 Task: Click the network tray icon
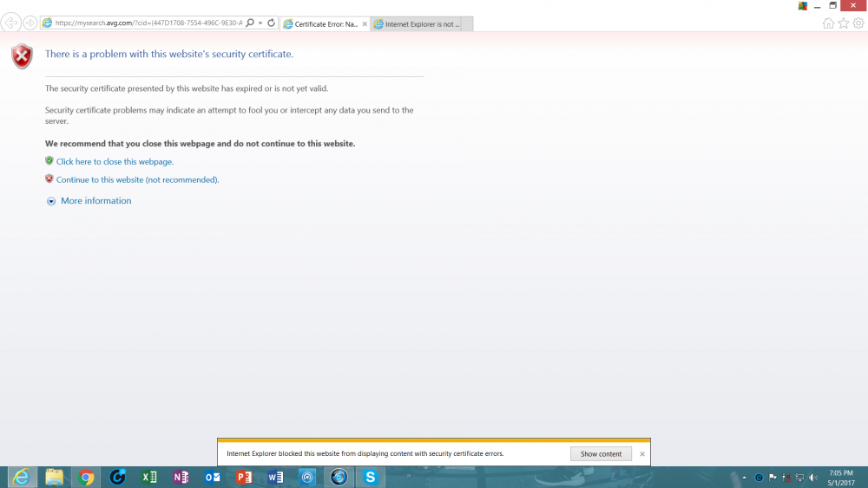point(799,478)
